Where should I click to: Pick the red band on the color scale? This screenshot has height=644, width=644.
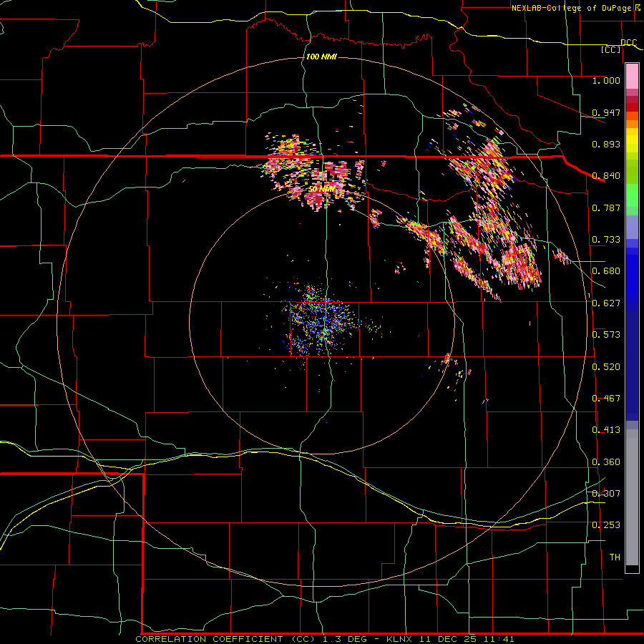(632, 107)
